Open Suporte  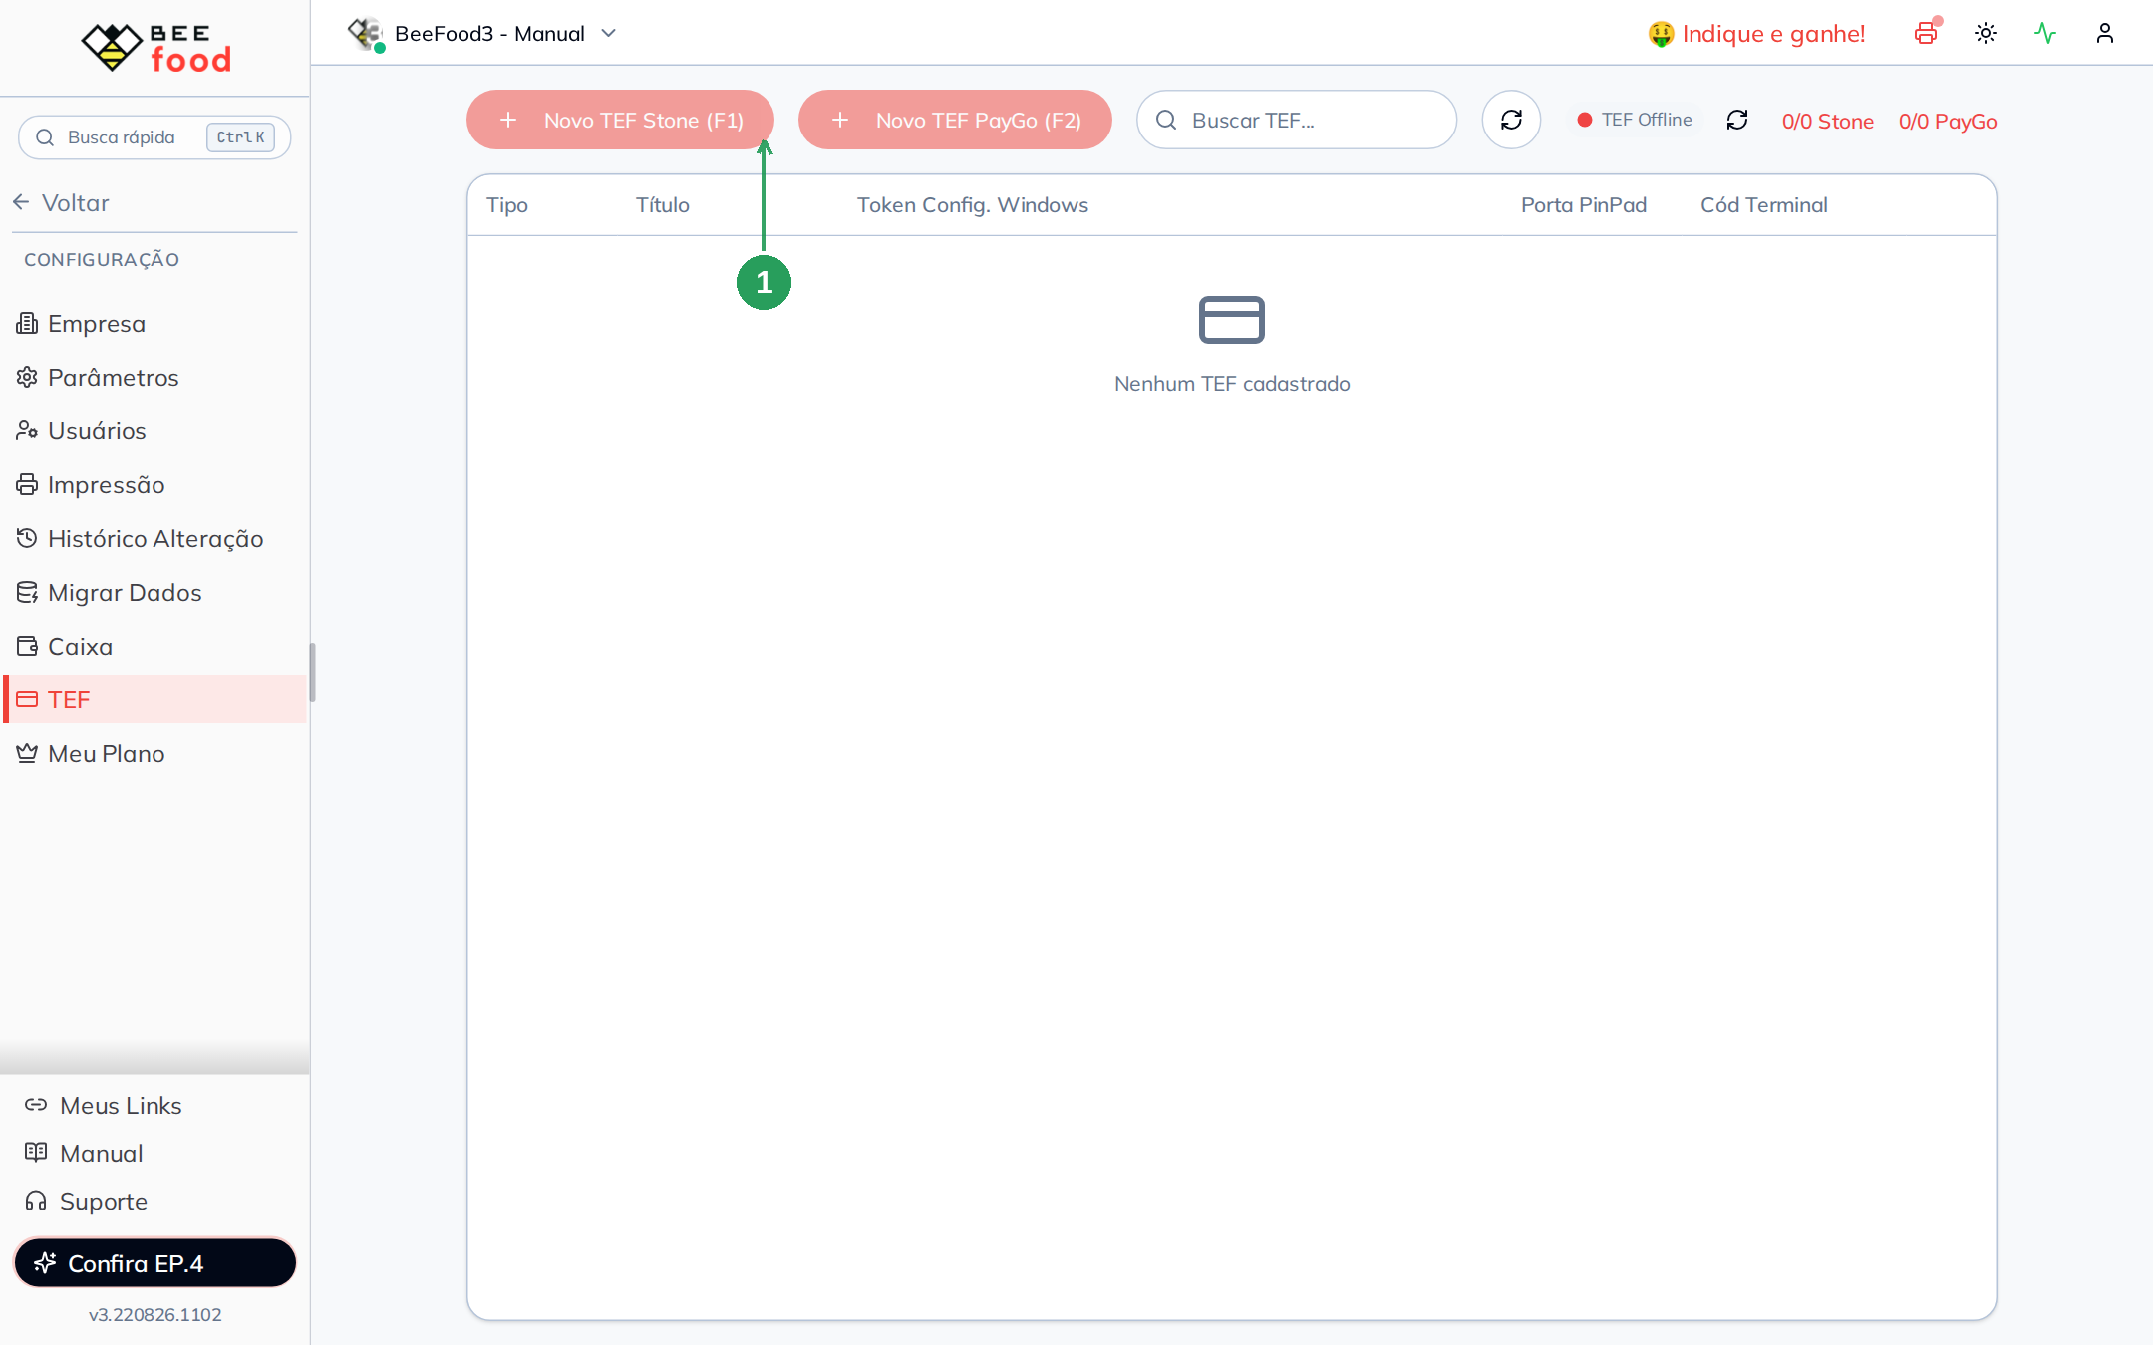86,1202
